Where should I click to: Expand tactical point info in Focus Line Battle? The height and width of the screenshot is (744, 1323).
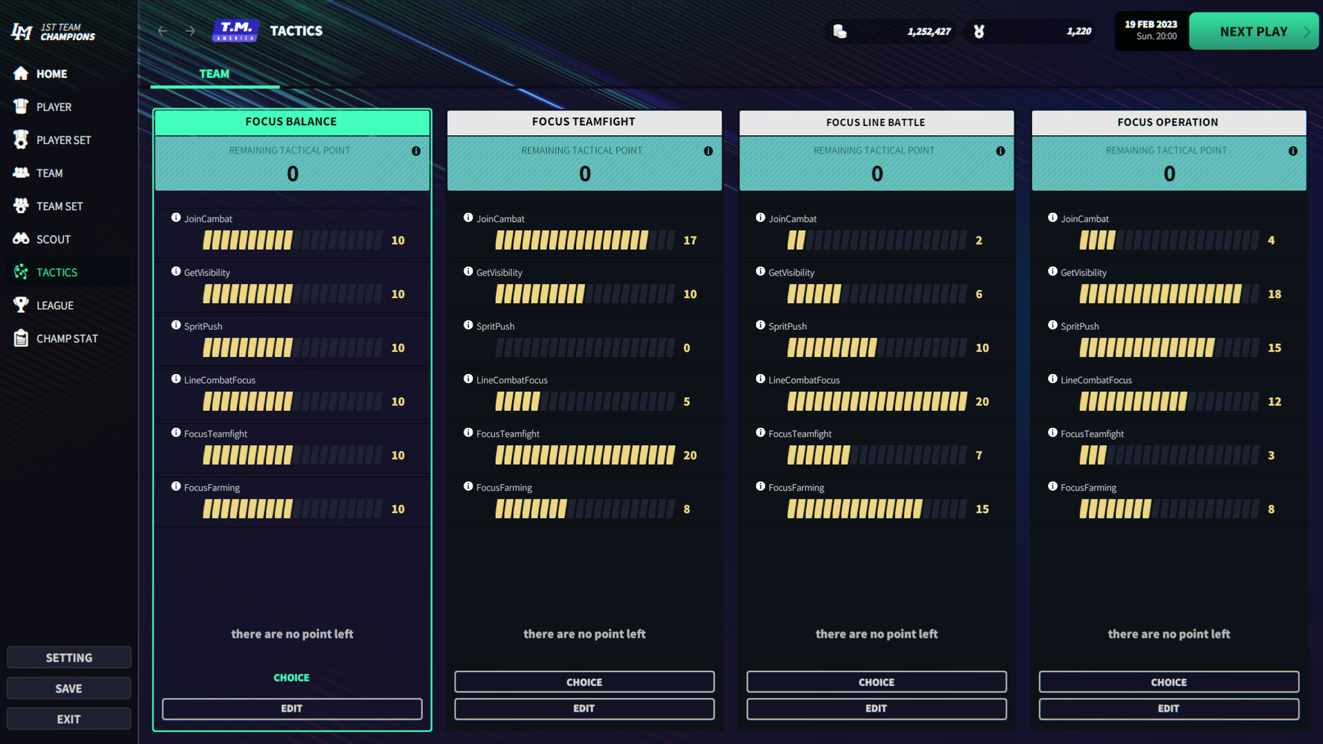1000,150
